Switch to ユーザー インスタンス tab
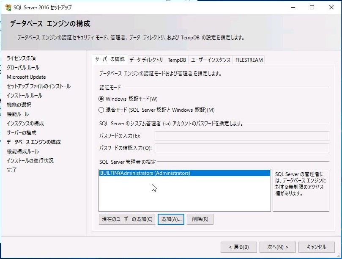 point(211,60)
